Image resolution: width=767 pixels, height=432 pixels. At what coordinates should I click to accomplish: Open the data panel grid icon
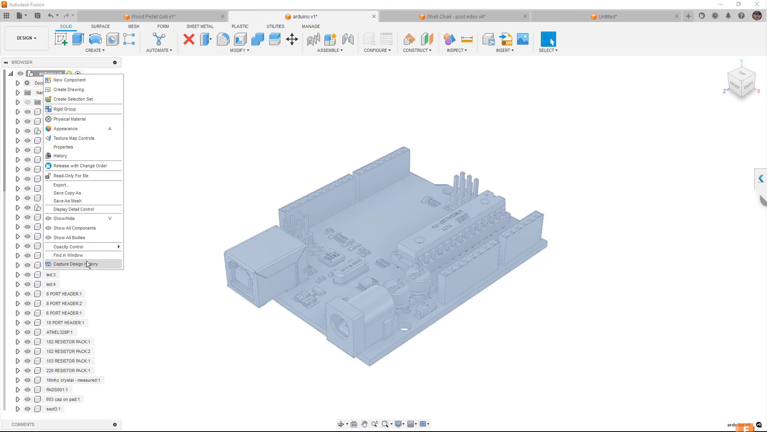pos(6,16)
